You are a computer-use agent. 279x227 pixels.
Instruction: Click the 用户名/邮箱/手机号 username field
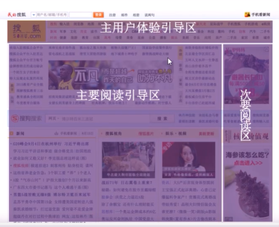coord(52,15)
